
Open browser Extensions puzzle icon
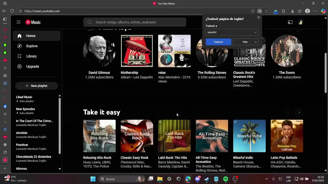point(283,11)
